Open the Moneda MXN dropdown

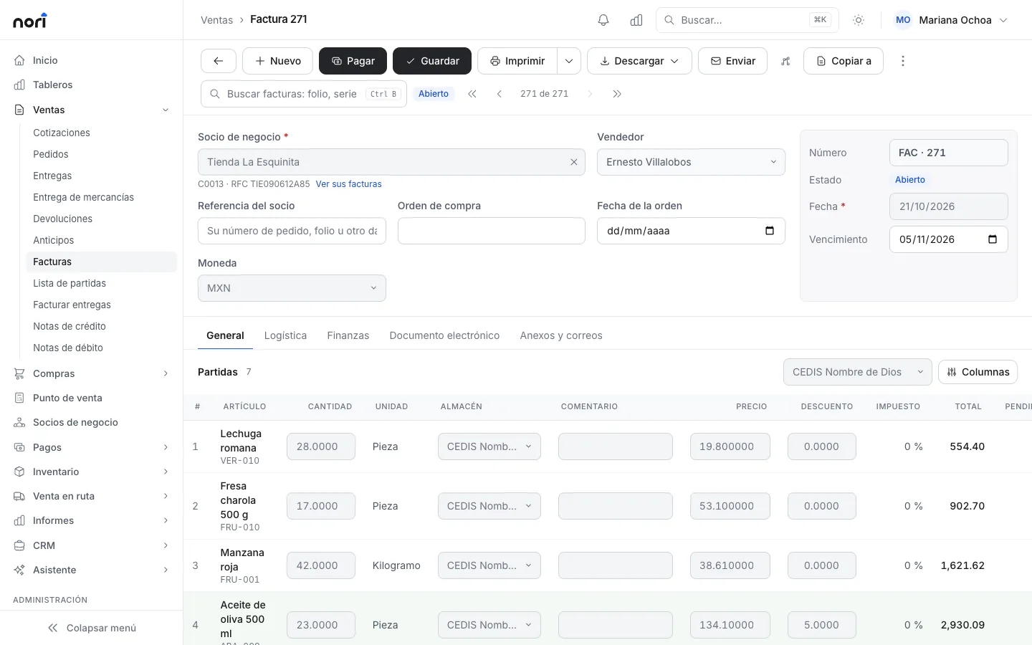[292, 288]
